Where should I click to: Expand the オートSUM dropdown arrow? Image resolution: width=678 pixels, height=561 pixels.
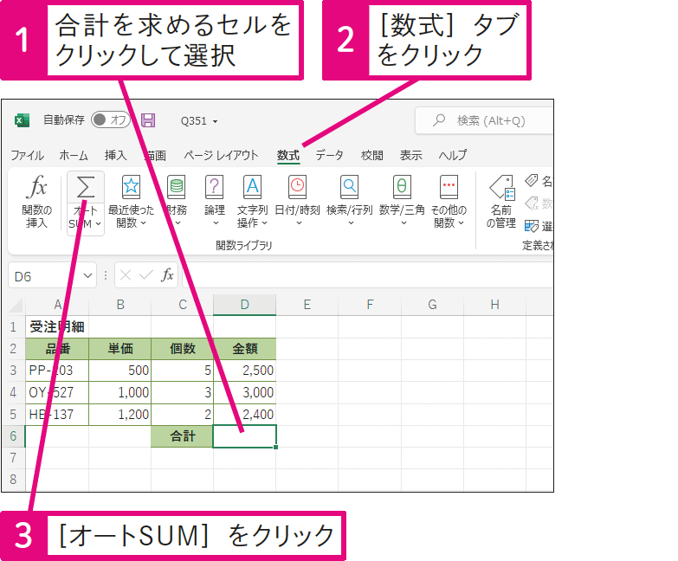[98, 224]
